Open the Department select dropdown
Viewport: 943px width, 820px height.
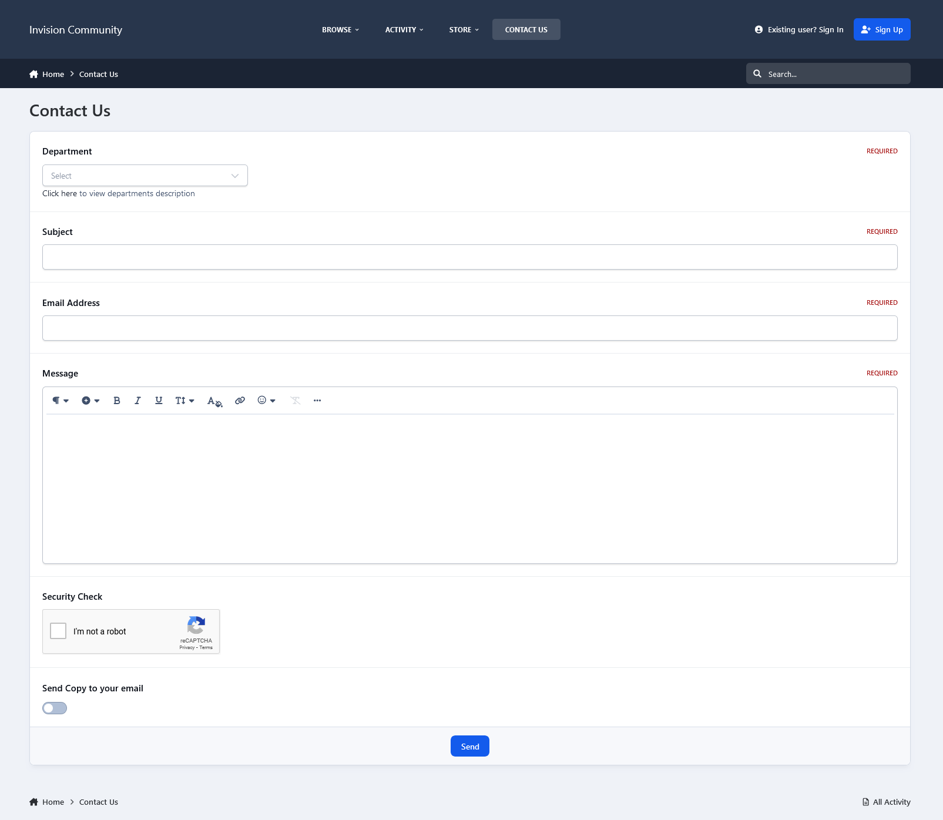coord(145,176)
